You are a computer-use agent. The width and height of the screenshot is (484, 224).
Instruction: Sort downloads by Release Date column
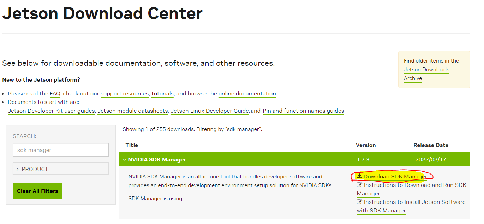431,145
